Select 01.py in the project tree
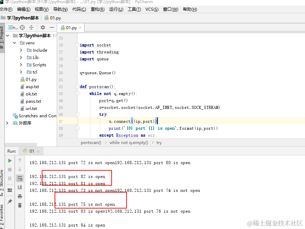Image resolution: width=305 pixels, height=229 pixels. click(29, 79)
